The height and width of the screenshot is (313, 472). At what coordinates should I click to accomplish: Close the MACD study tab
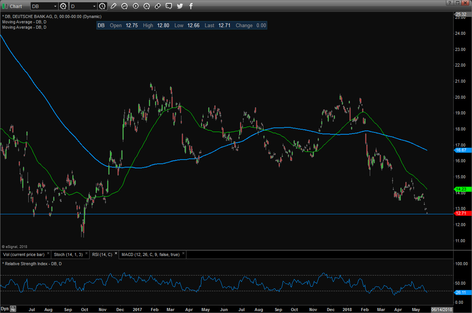click(x=183, y=253)
